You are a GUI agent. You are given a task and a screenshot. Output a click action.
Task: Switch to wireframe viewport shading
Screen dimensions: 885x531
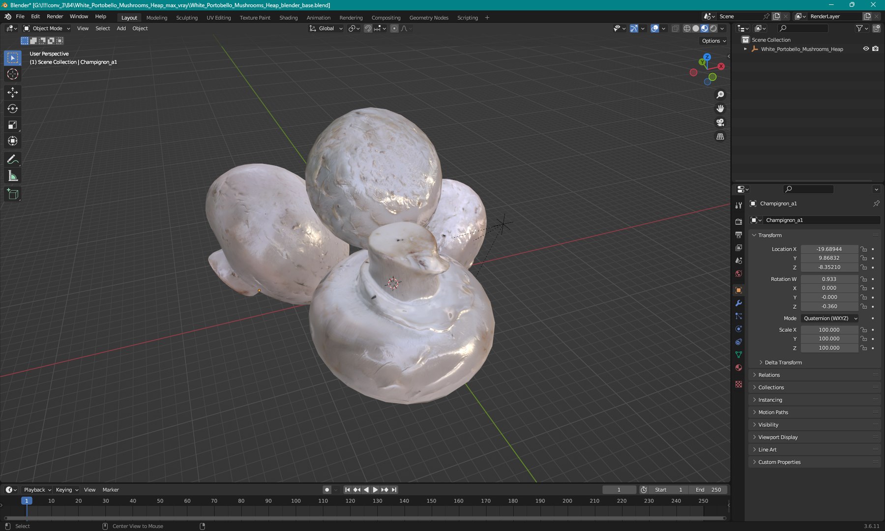[x=687, y=29]
